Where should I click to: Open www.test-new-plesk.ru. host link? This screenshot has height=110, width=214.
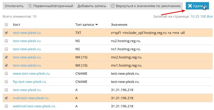pyautogui.click(x=31, y=73)
